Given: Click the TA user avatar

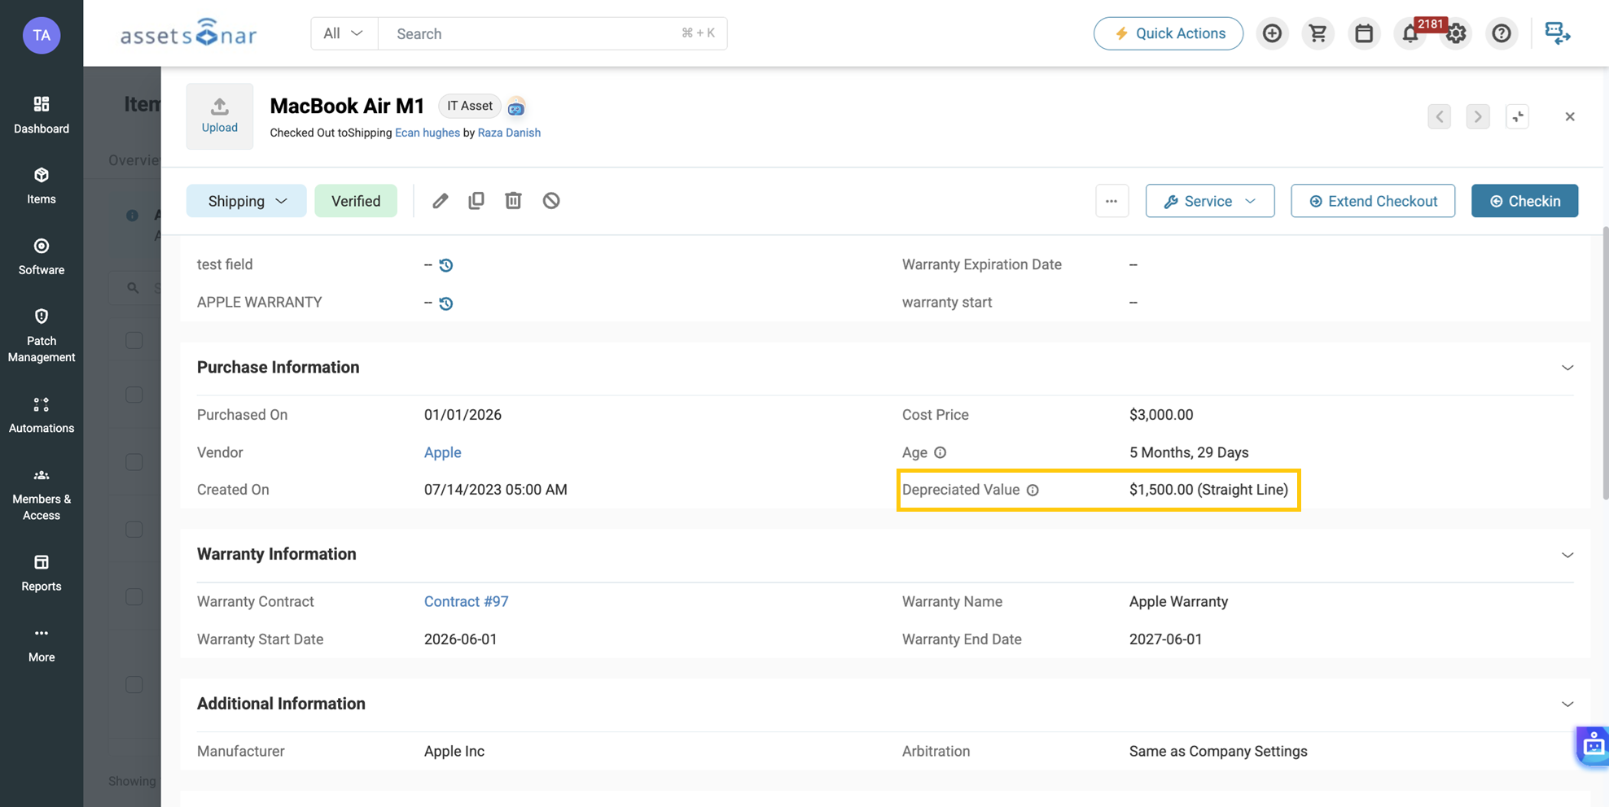Looking at the screenshot, I should [x=42, y=35].
